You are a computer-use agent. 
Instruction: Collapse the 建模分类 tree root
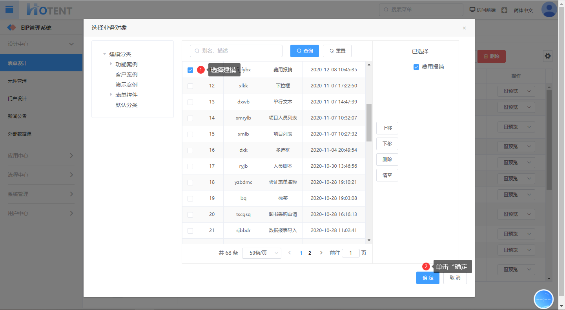click(x=104, y=54)
